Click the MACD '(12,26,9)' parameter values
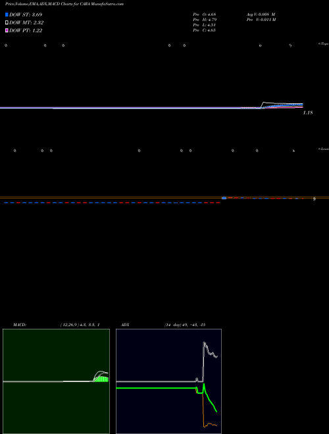This screenshot has height=434, width=329. click(80, 325)
